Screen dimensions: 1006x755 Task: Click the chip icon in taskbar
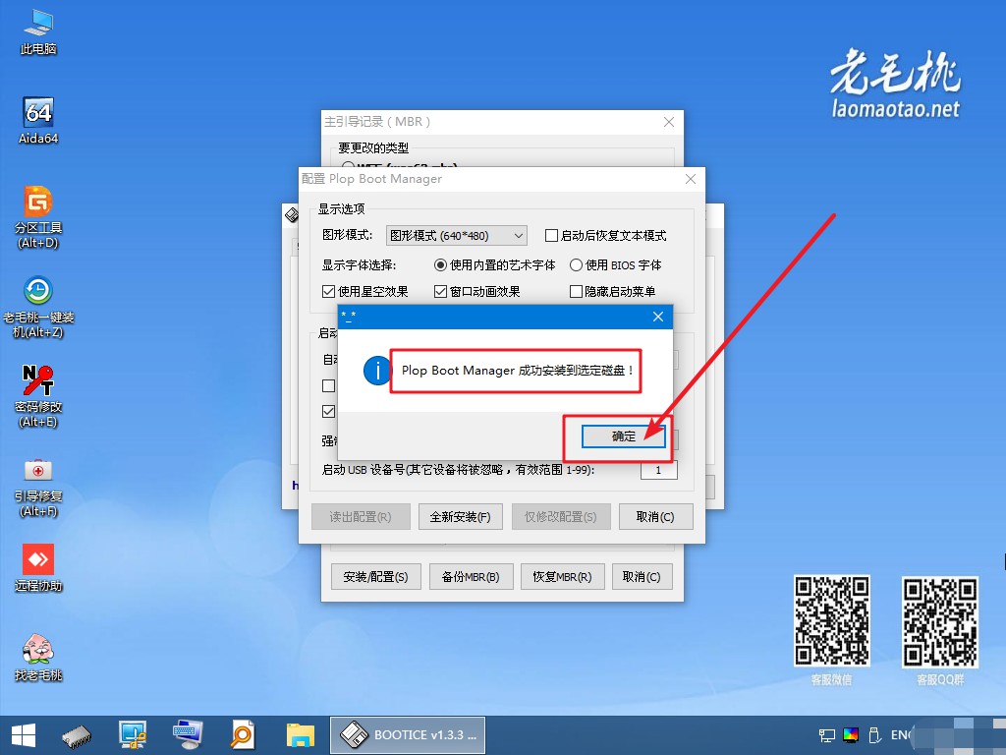coord(77,735)
